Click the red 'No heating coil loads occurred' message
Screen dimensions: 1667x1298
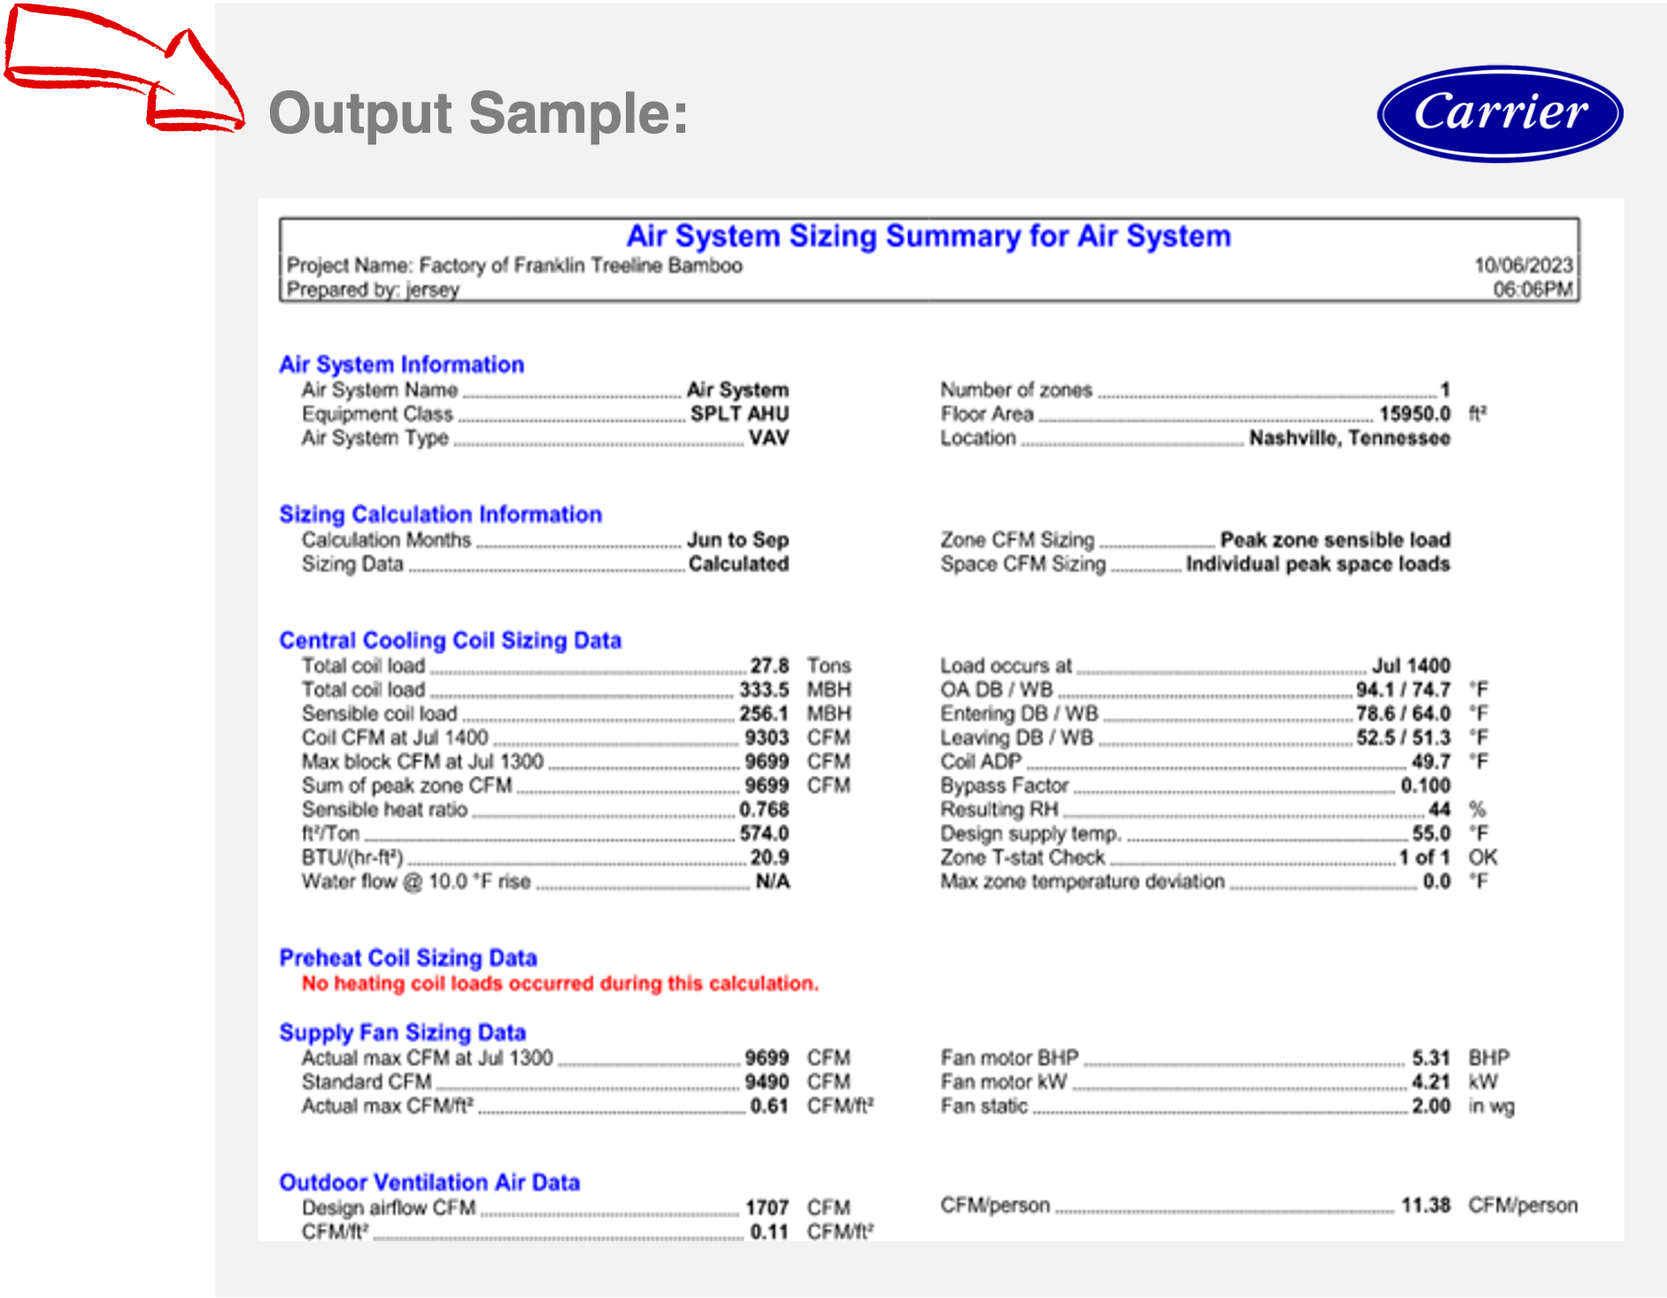coord(560,983)
